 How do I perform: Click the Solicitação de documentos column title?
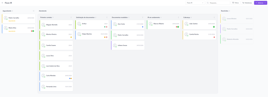(x=85, y=17)
